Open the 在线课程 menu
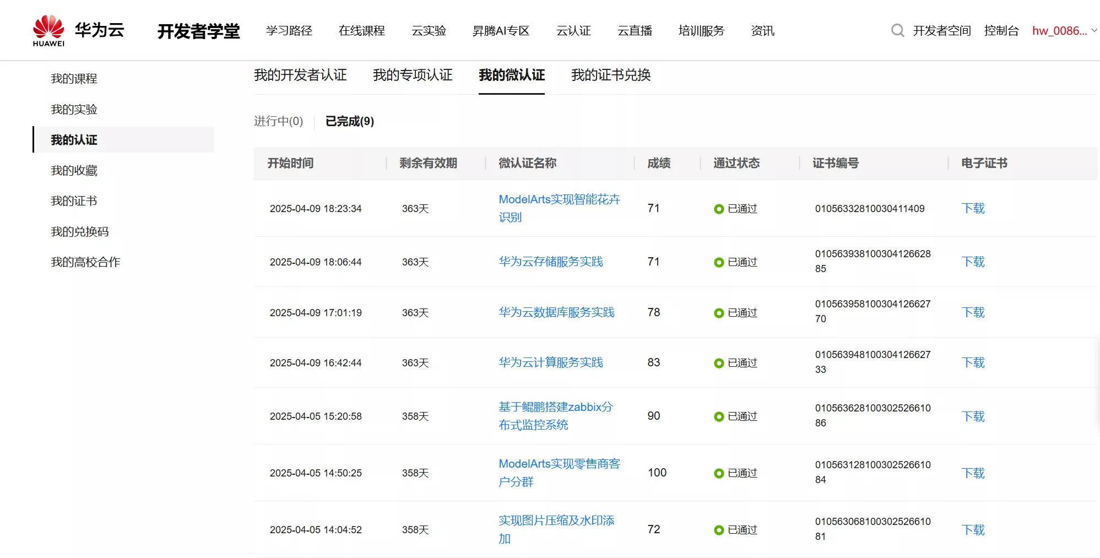Viewport: 1100px width, 558px height. point(362,30)
